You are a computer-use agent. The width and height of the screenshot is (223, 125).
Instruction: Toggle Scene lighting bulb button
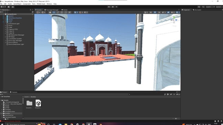coord(155,12)
